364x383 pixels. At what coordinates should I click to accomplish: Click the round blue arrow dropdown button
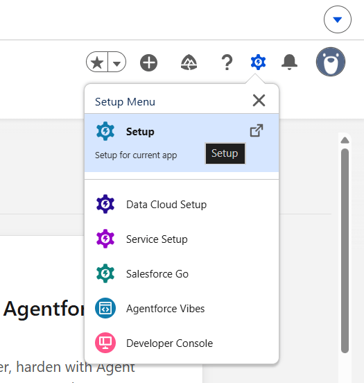click(x=338, y=19)
